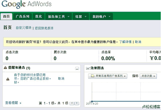Dismiss the balance alert with 取消
161x110 pixels.
click(x=61, y=78)
